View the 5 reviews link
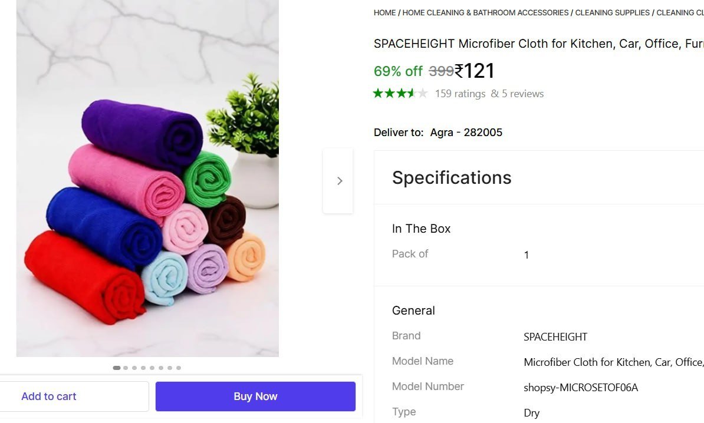 click(x=521, y=93)
